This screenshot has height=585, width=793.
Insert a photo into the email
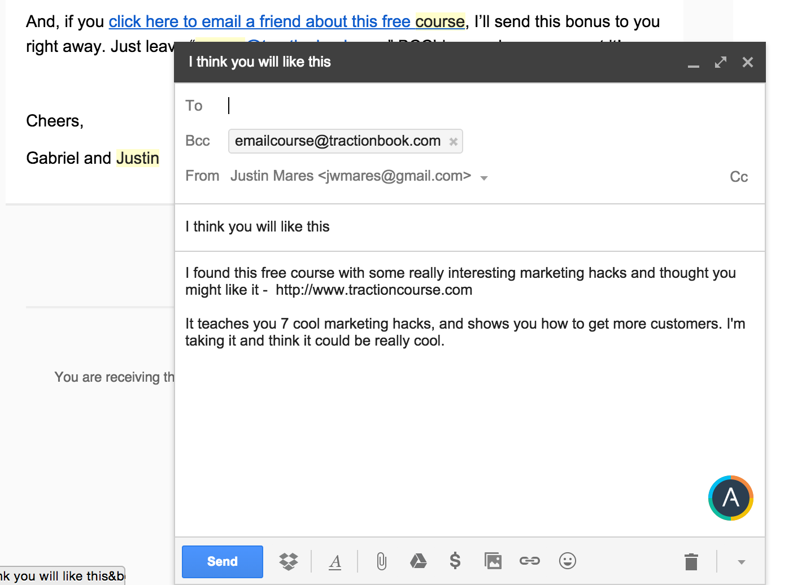point(493,561)
